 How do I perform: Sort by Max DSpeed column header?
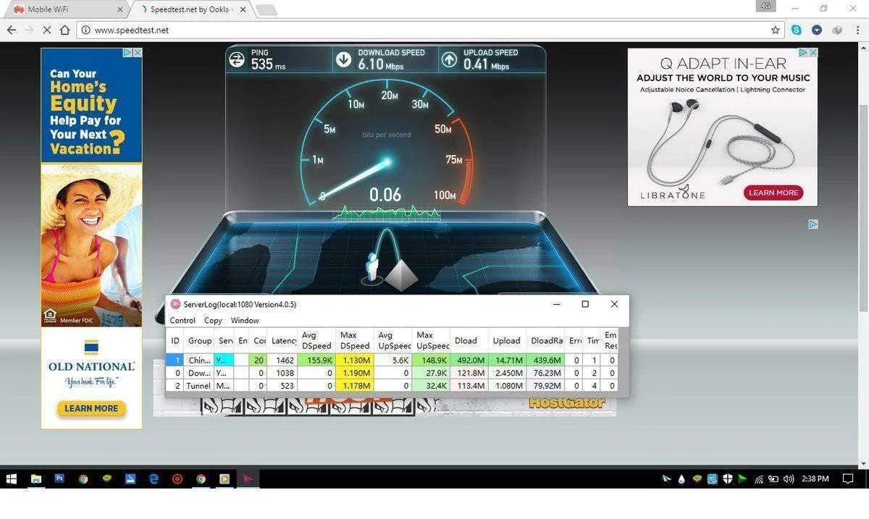tap(356, 340)
